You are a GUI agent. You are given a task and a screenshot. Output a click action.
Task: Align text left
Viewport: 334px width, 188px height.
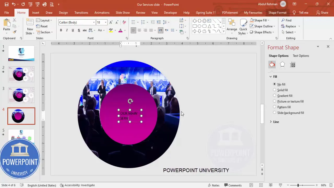(133, 30)
